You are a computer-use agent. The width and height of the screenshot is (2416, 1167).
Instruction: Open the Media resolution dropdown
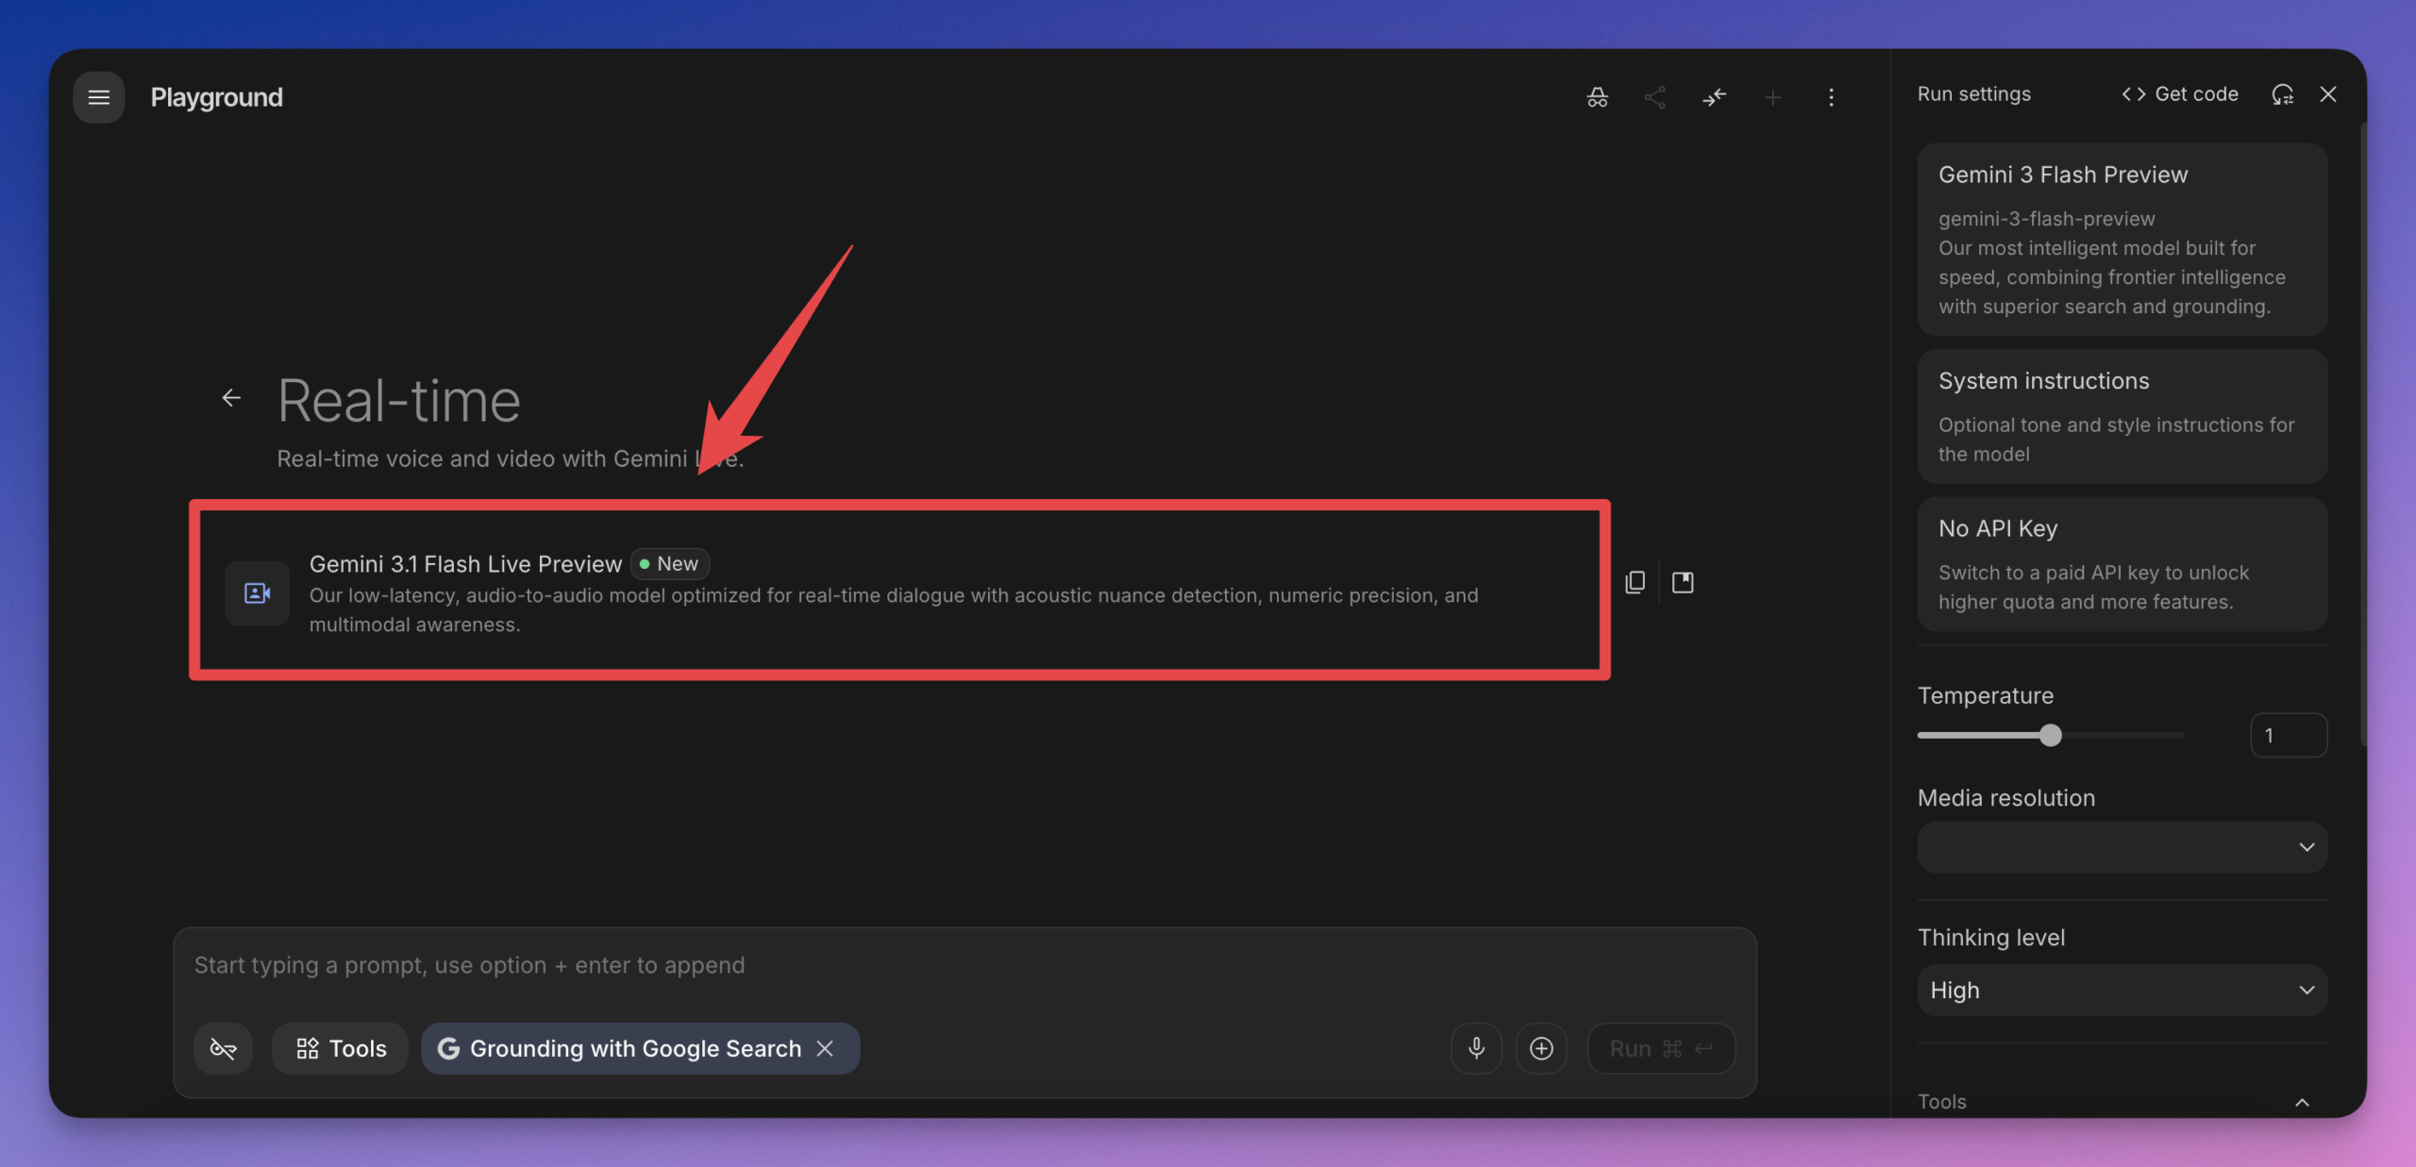point(2122,847)
